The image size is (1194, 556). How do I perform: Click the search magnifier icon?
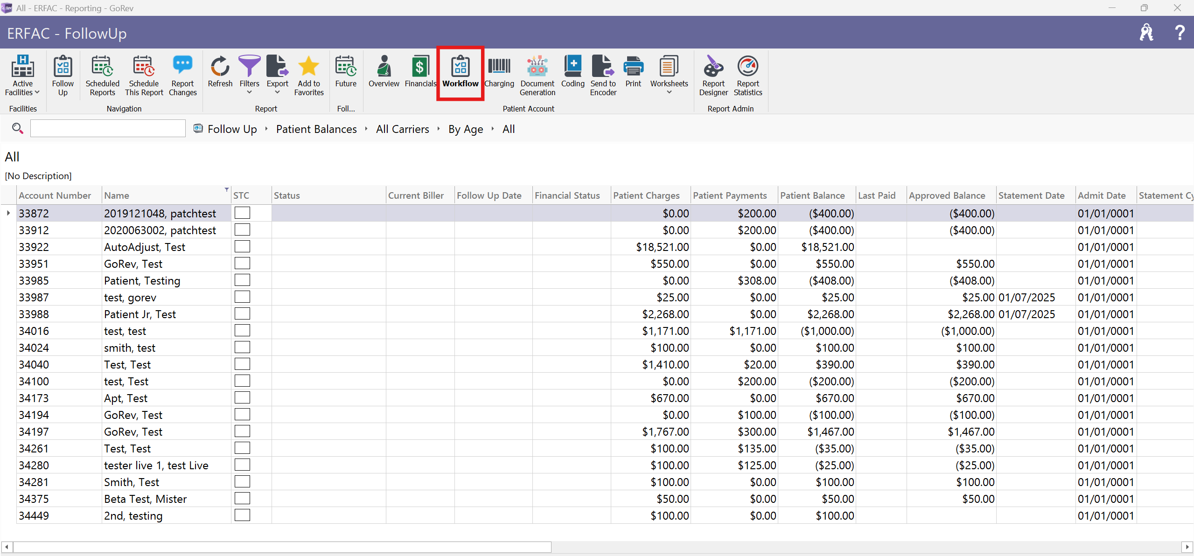coord(17,128)
